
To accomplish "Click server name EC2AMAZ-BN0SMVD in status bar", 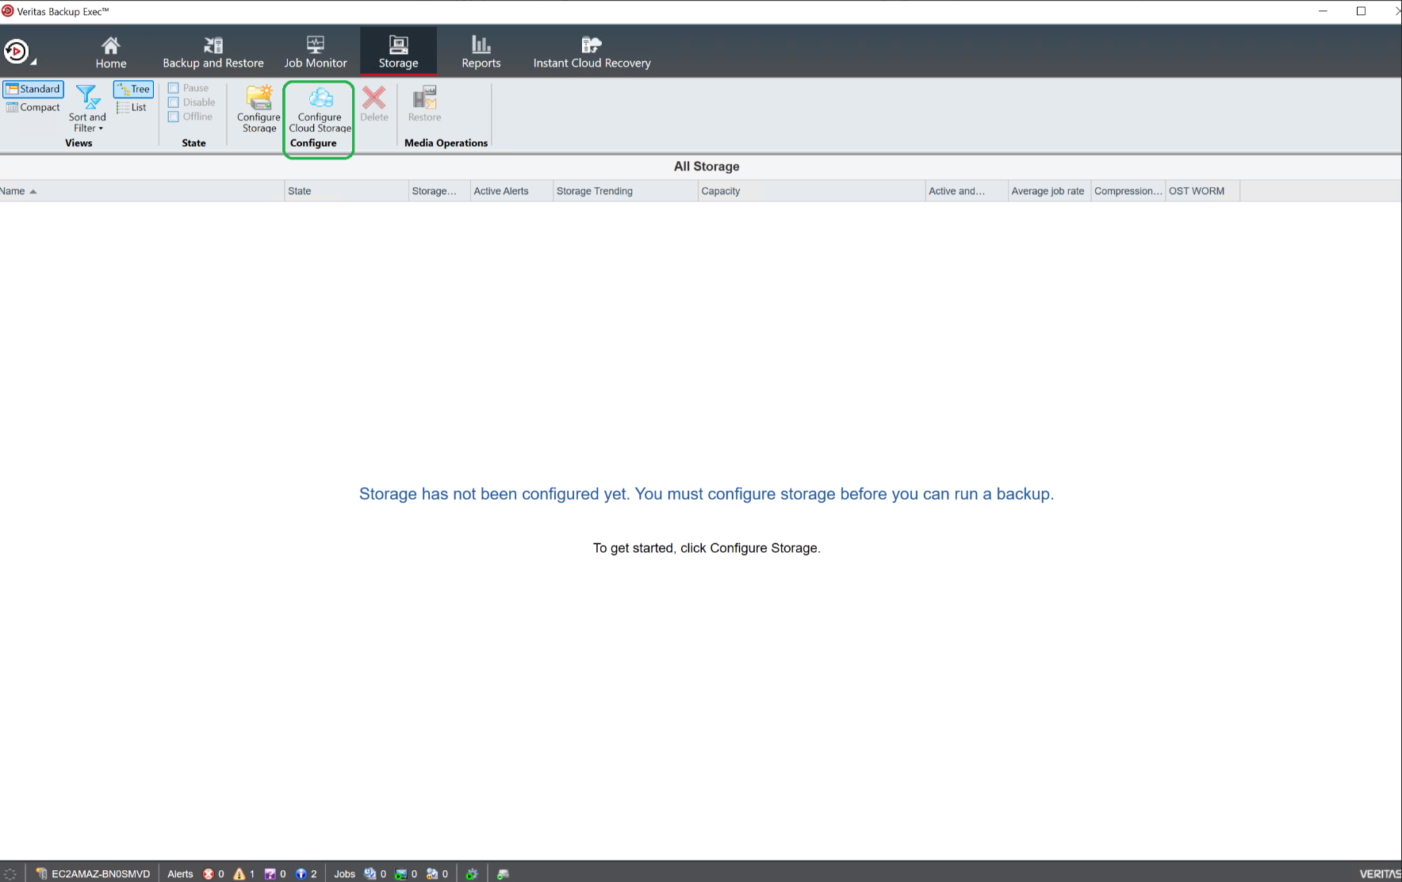I will (x=101, y=874).
